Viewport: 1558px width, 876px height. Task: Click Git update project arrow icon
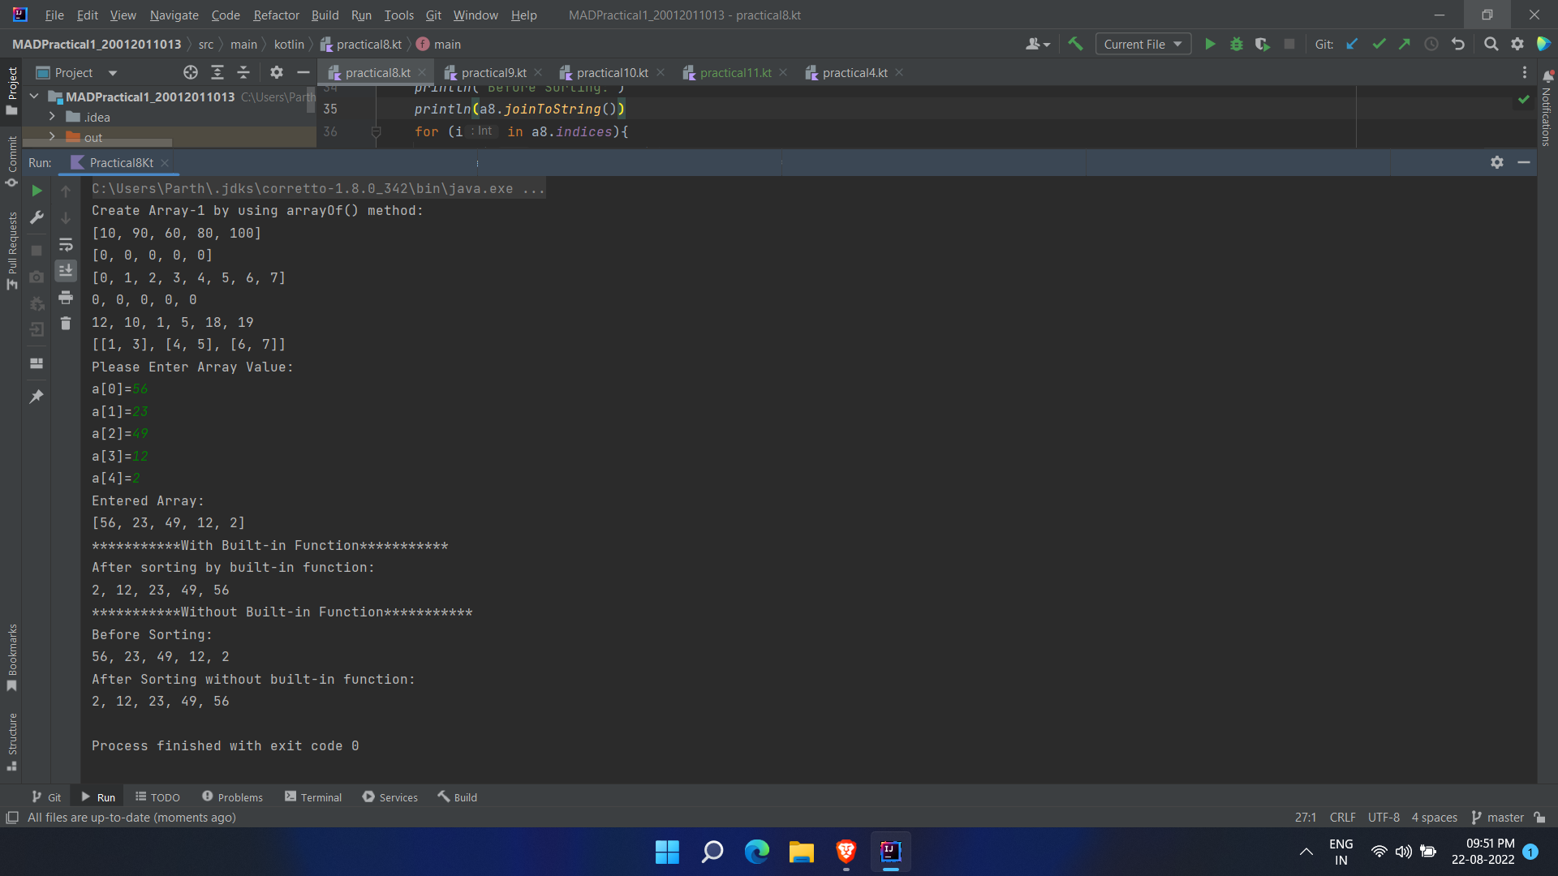1352,45
